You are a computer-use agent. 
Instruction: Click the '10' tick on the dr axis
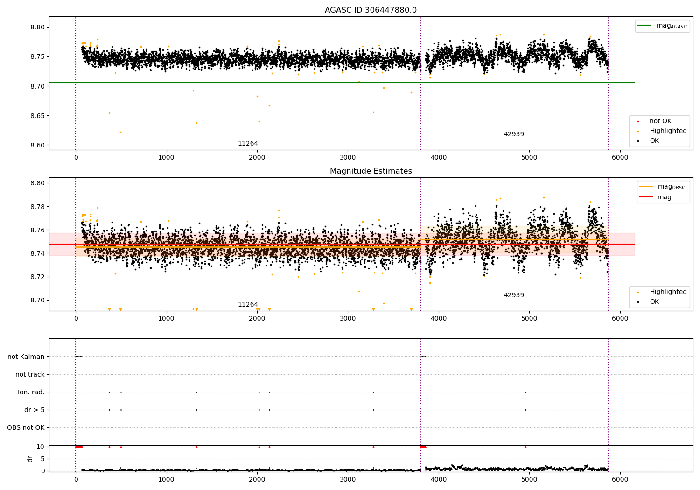pyautogui.click(x=41, y=447)
